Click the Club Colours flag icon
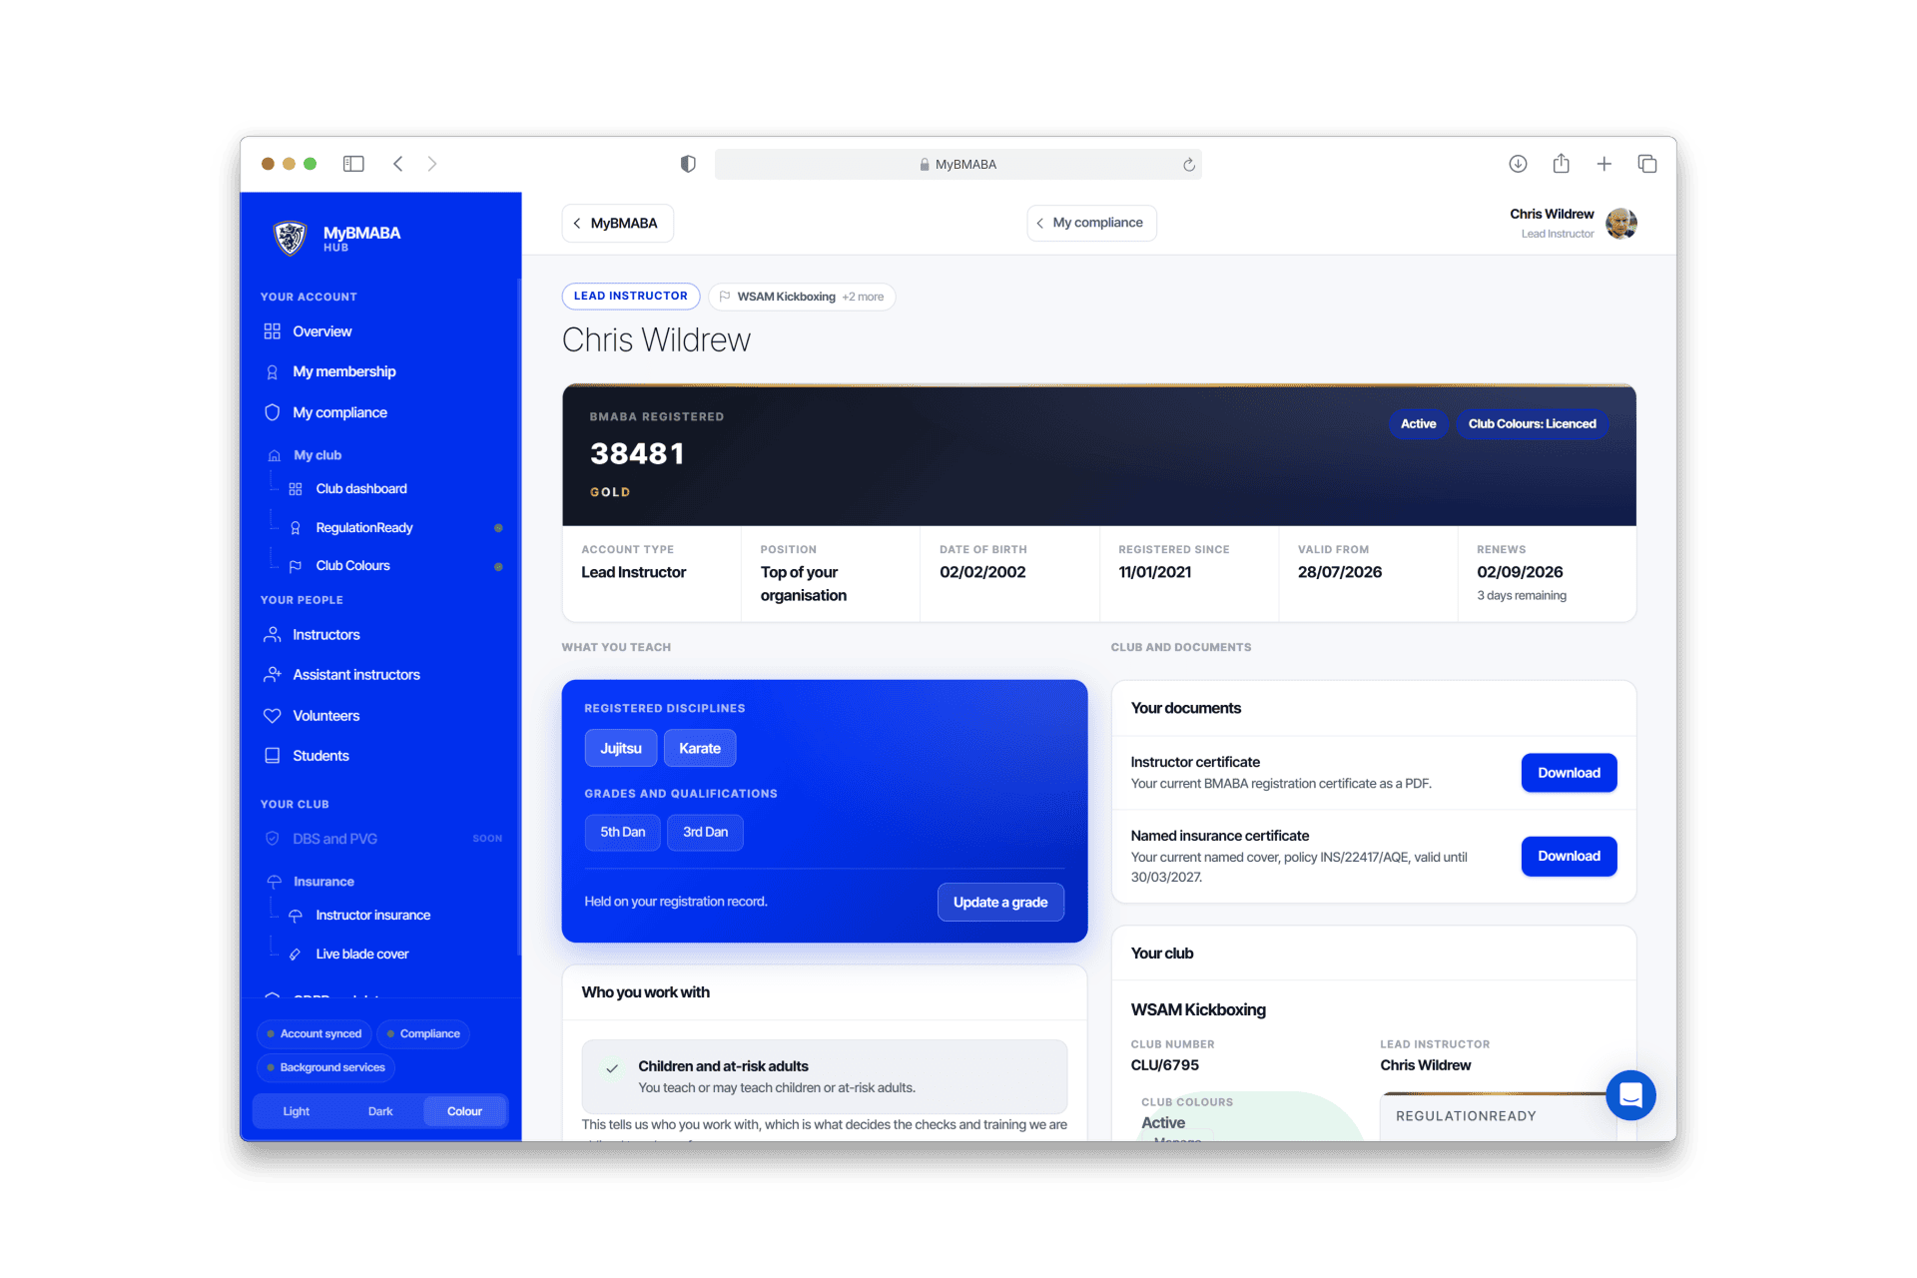The height and width of the screenshot is (1278, 1917). click(296, 566)
